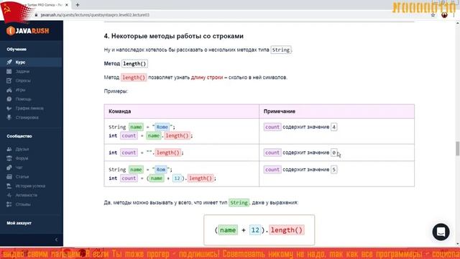
Task: Collapse the sidebar with the chevron arrow
Action: [56, 240]
